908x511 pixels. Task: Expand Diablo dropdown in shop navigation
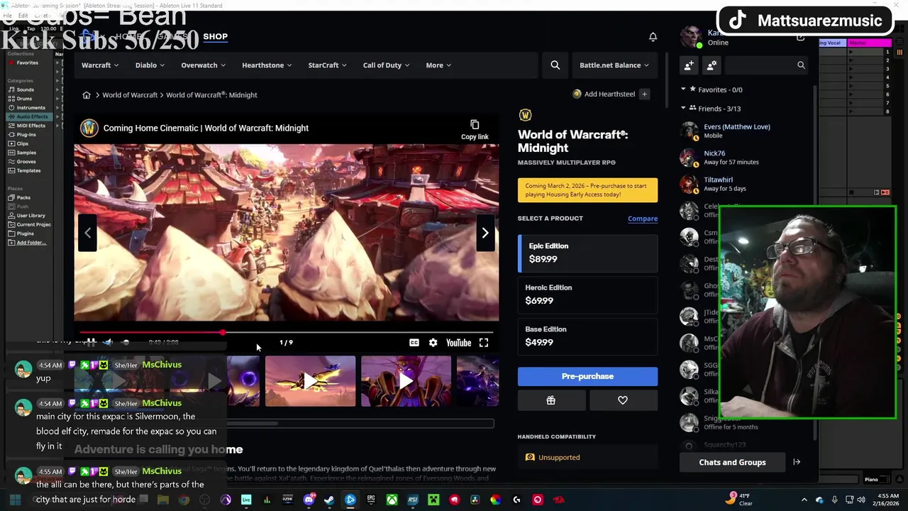tap(150, 65)
